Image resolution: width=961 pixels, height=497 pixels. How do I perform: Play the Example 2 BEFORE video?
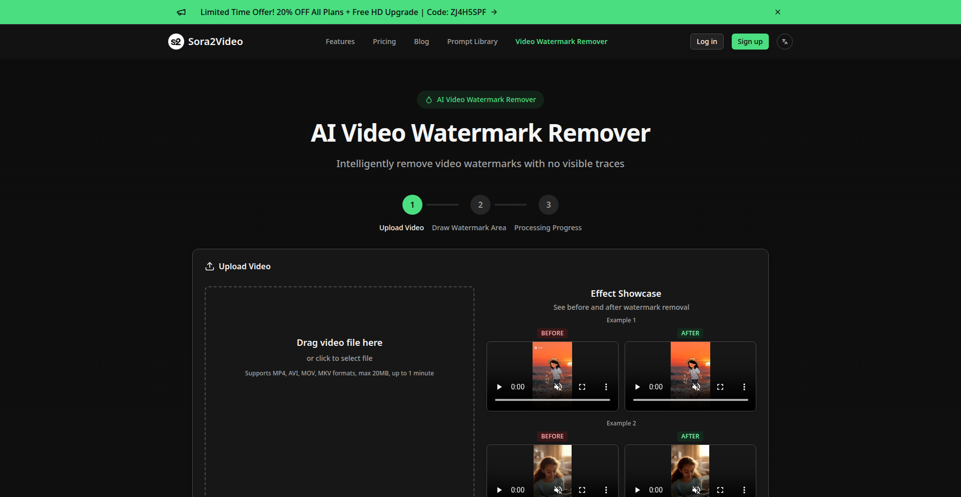pos(499,490)
